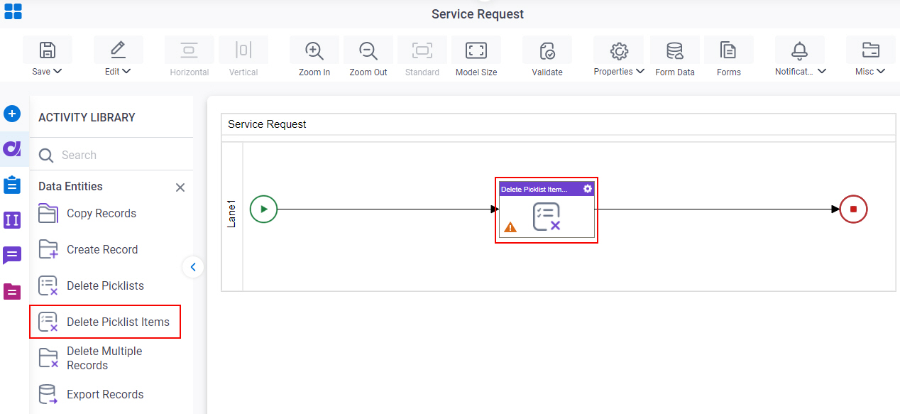900x414 pixels.
Task: Open the activity gear settings icon
Action: click(x=588, y=189)
